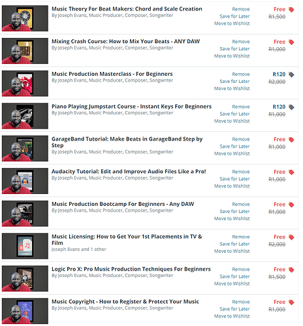This screenshot has width=303, height=326.
Task: Click the red tag icon for GarageBand Tutorial
Action: (x=291, y=140)
